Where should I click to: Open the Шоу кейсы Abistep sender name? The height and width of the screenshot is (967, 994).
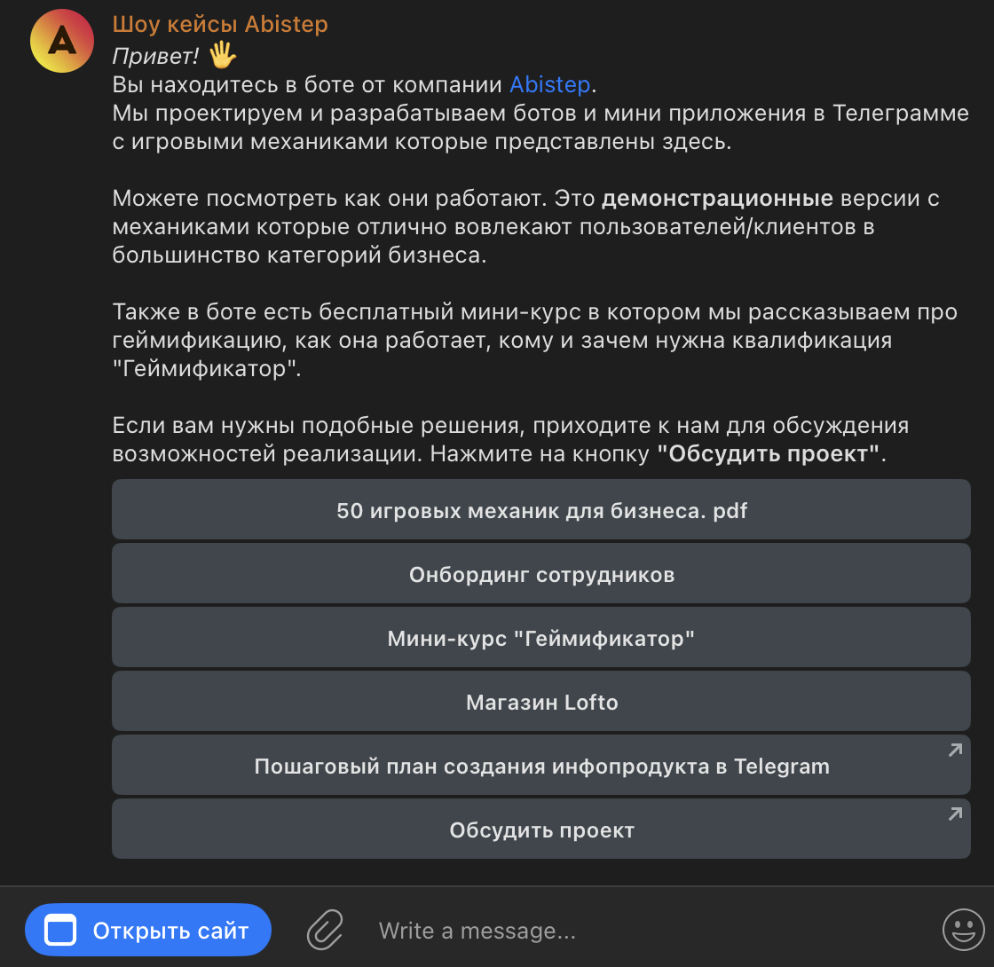(x=220, y=24)
